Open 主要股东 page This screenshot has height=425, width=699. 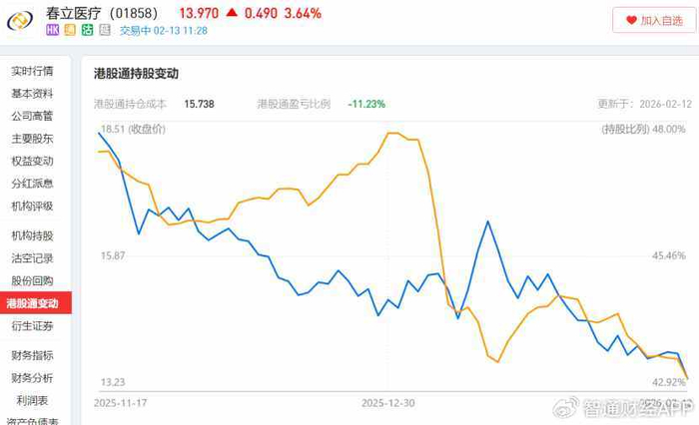coord(32,139)
